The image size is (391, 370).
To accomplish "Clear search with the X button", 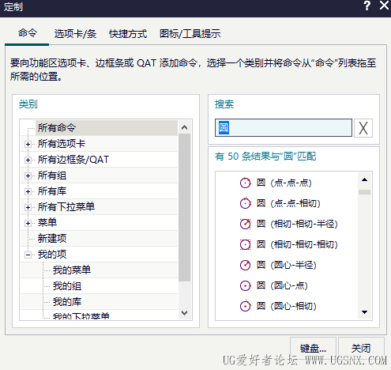I will [x=363, y=128].
